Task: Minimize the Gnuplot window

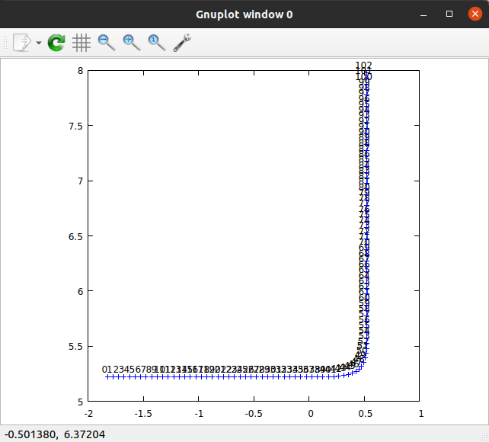Action: 423,14
